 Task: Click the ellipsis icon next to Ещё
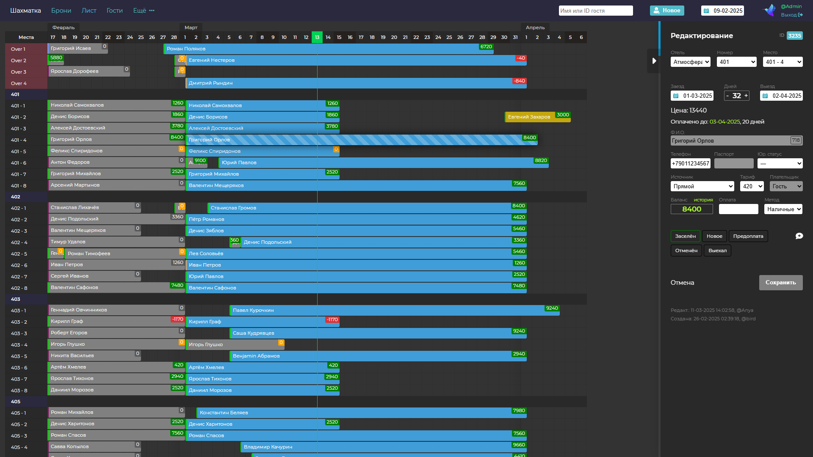point(152,11)
